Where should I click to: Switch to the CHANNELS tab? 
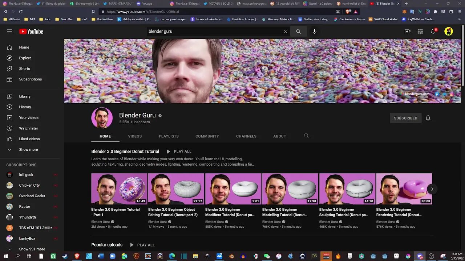[x=246, y=136]
